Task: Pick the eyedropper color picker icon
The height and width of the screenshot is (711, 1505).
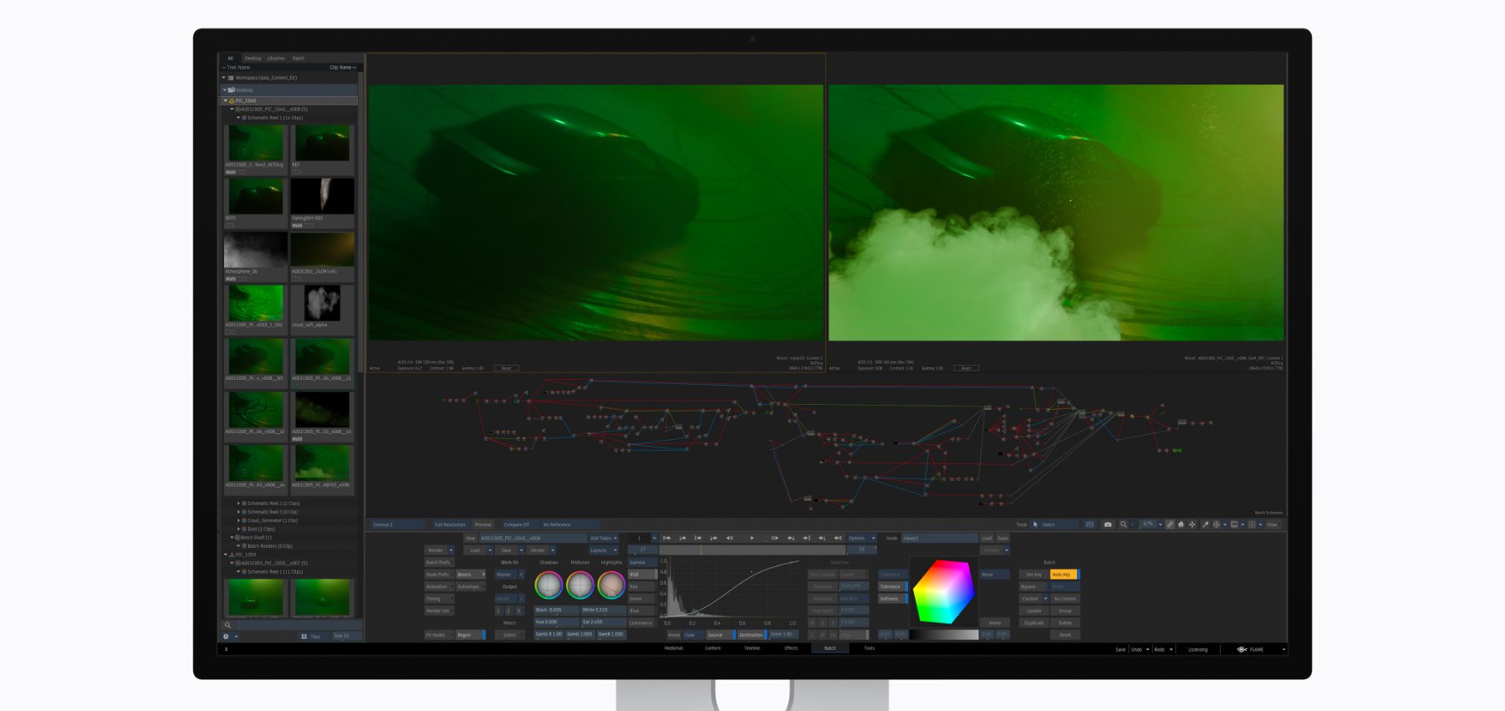Action: [x=1205, y=524]
